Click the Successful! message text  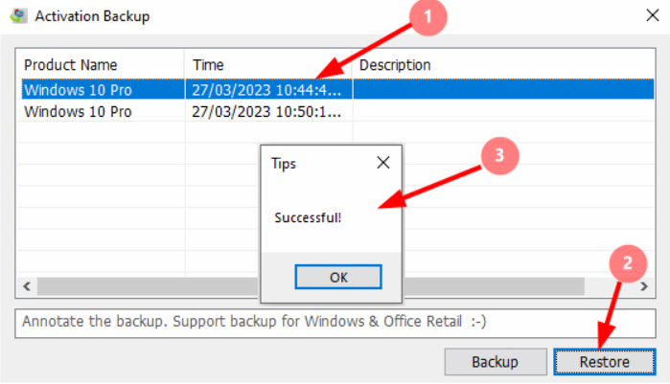coord(308,217)
